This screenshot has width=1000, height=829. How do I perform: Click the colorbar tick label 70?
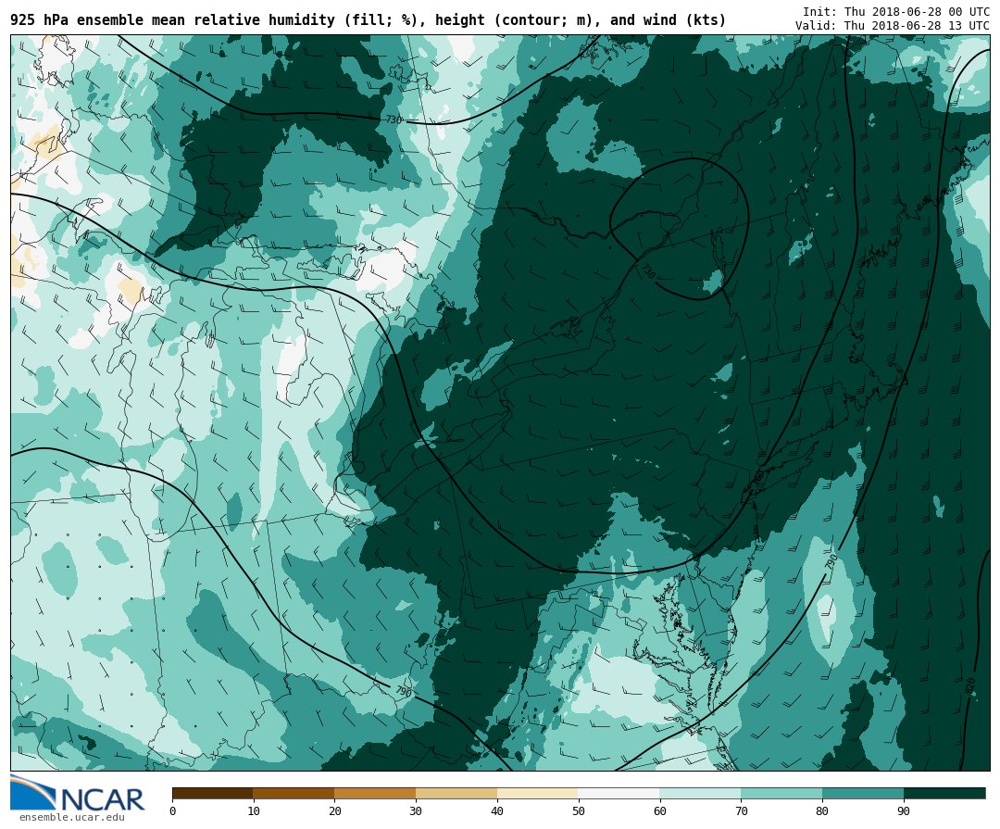[x=741, y=811]
